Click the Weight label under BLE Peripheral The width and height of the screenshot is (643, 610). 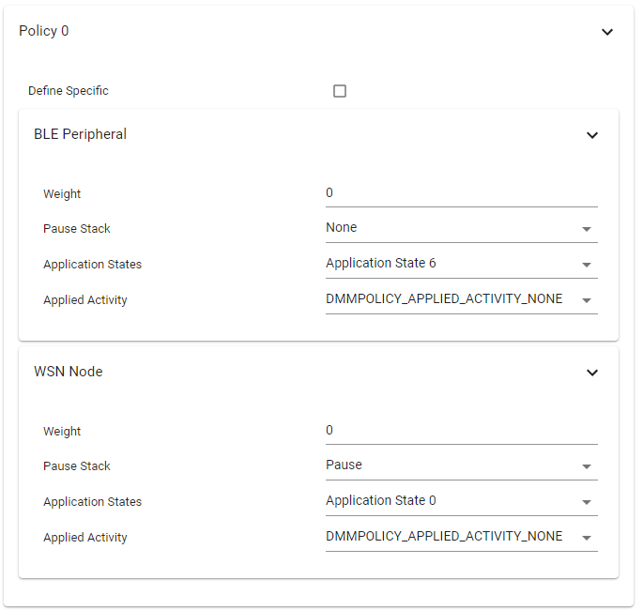(x=62, y=194)
